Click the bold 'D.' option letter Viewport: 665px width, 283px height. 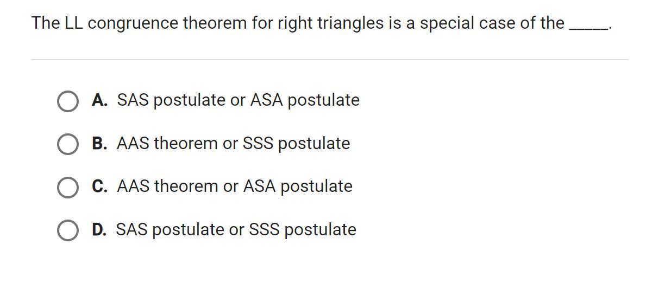pyautogui.click(x=99, y=230)
